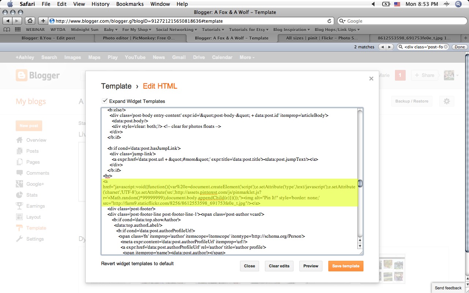The height and width of the screenshot is (293, 469).
Task: Click the Blogger logo icon
Action: [22, 75]
